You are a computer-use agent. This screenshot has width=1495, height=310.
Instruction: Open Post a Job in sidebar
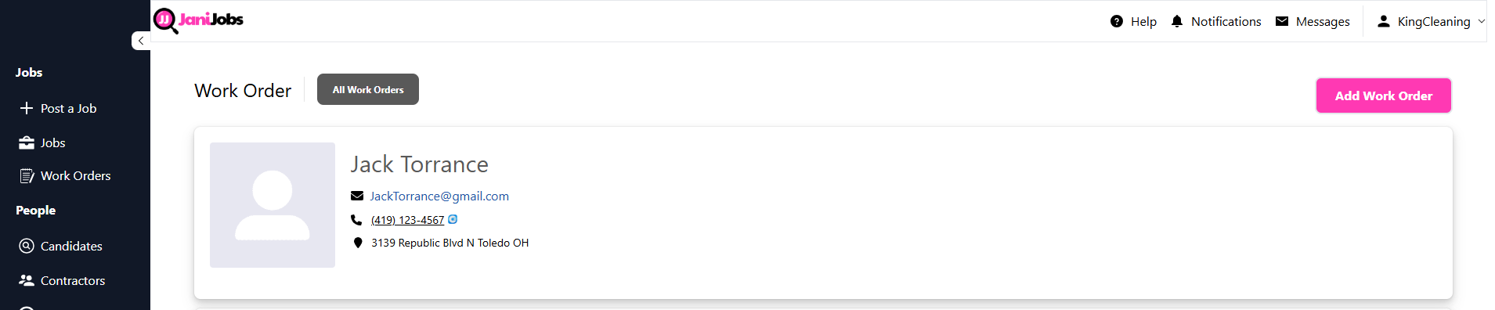(x=68, y=108)
